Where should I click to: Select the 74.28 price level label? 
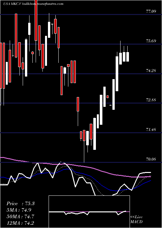(151, 71)
